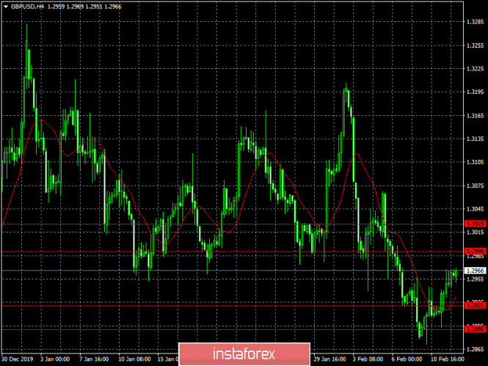Image resolution: width=488 pixels, height=366 pixels.
Task: Click the 1.3135 price scale value
Action: coord(476,139)
